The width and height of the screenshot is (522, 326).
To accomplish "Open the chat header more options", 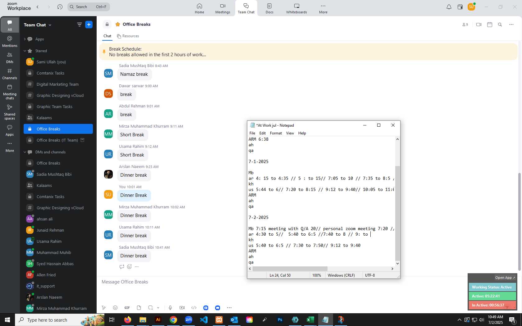I will (511, 25).
